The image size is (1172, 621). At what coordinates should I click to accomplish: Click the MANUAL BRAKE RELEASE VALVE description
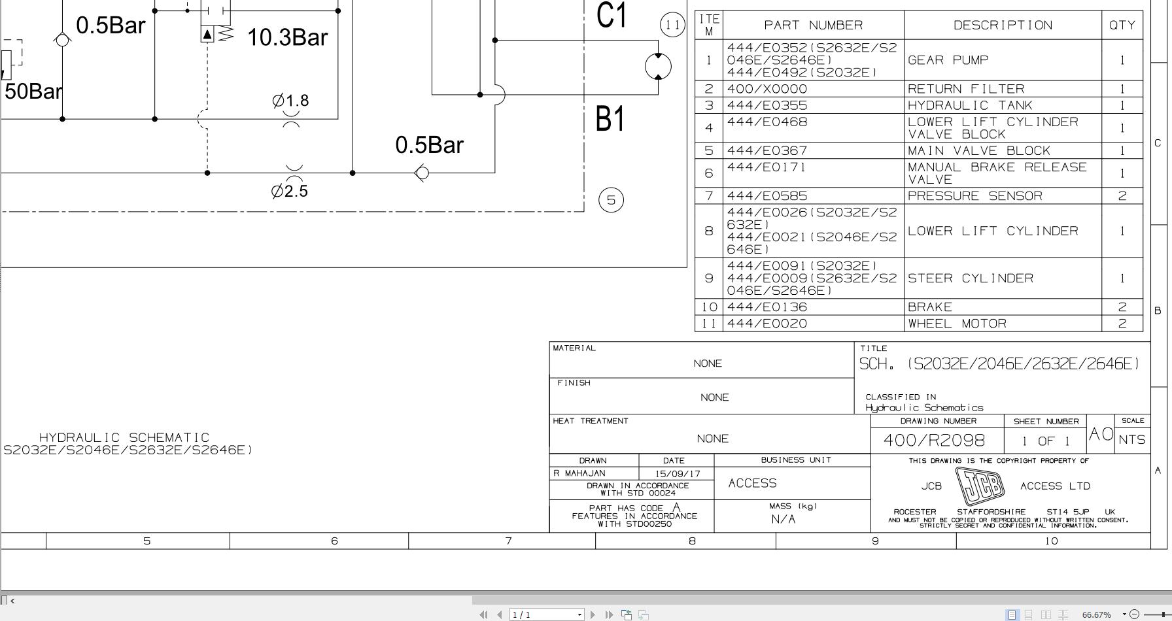997,173
